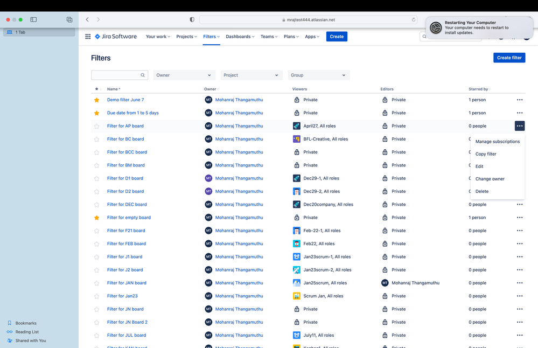
Task: Click the April27 project avatar icon
Action: point(297,126)
